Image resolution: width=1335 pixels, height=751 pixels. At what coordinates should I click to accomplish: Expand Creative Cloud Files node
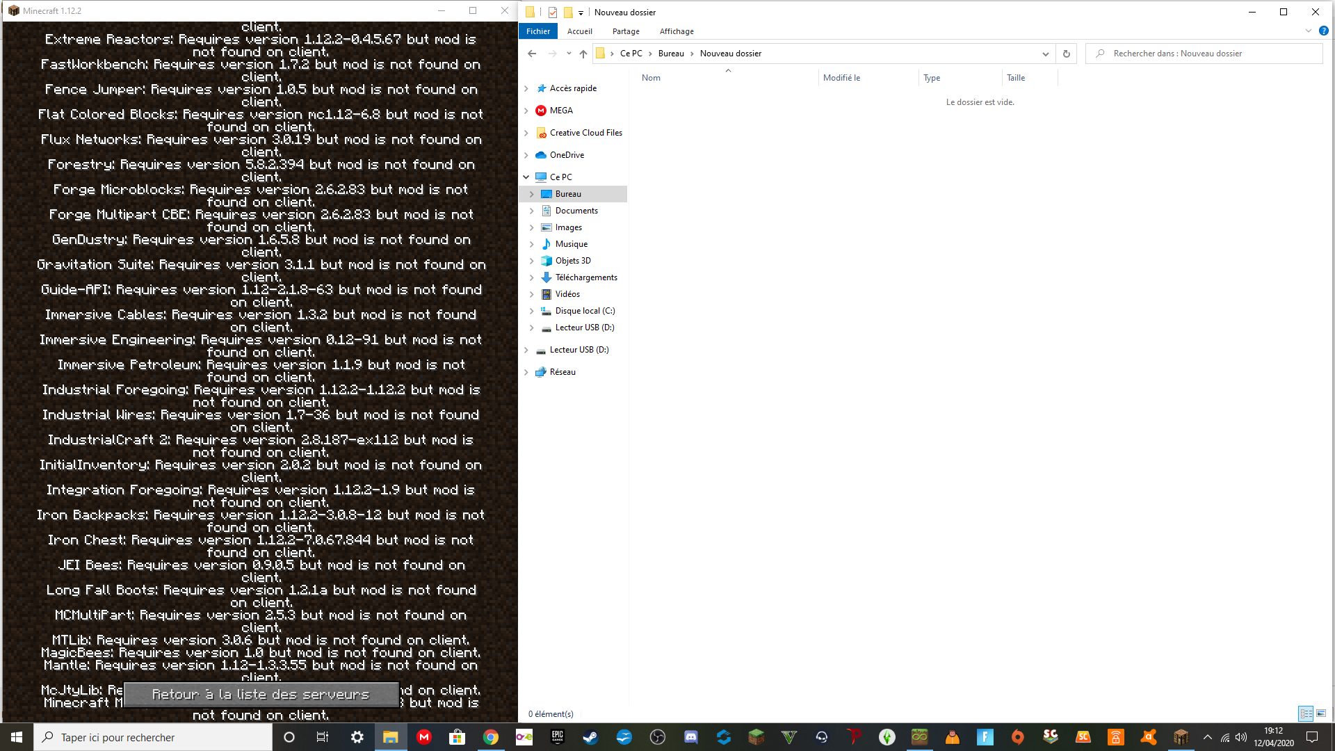click(x=526, y=133)
